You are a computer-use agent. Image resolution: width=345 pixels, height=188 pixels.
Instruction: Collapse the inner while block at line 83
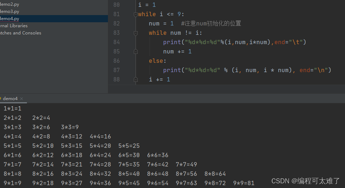click(136, 33)
